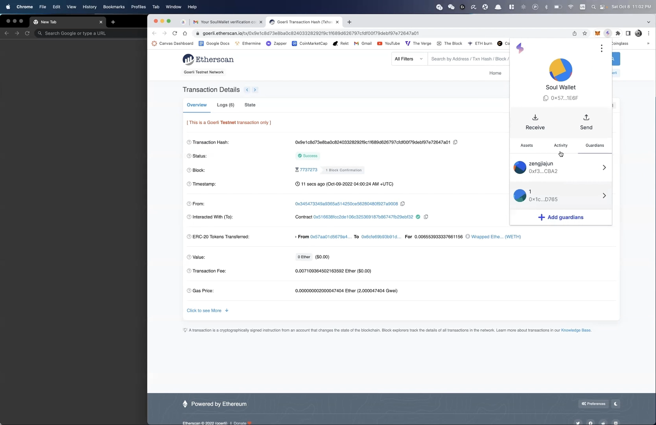This screenshot has height=425, width=656.
Task: Open the interacted contract address link
Action: [x=363, y=217]
